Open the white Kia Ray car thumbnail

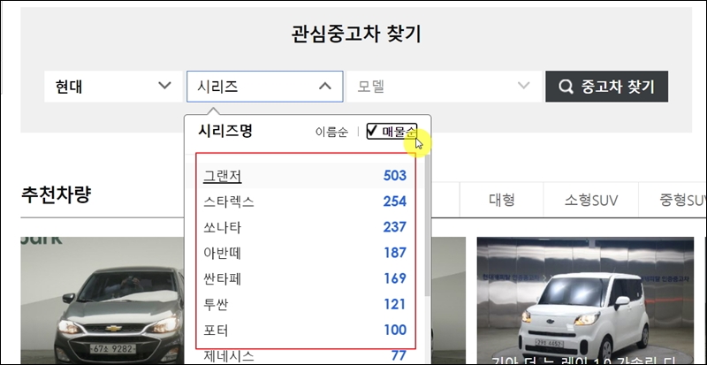tap(585, 300)
